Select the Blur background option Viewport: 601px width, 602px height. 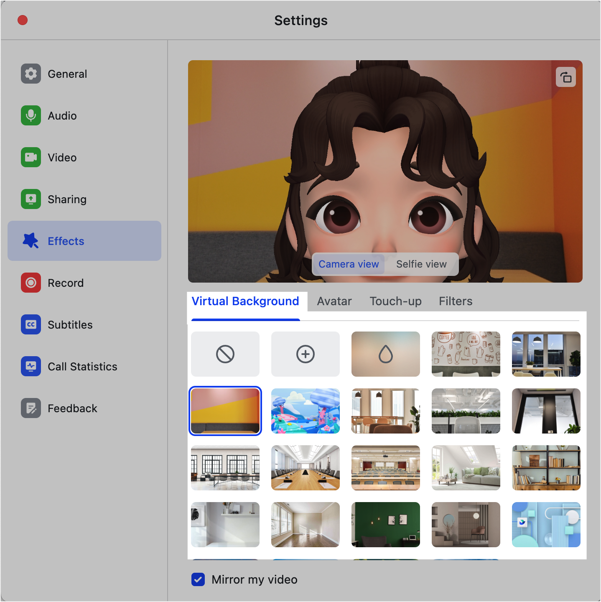coord(386,354)
